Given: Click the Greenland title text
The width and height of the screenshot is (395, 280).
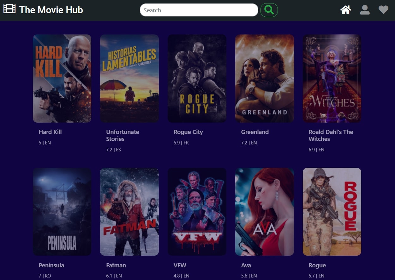Looking at the screenshot, I should click(255, 132).
